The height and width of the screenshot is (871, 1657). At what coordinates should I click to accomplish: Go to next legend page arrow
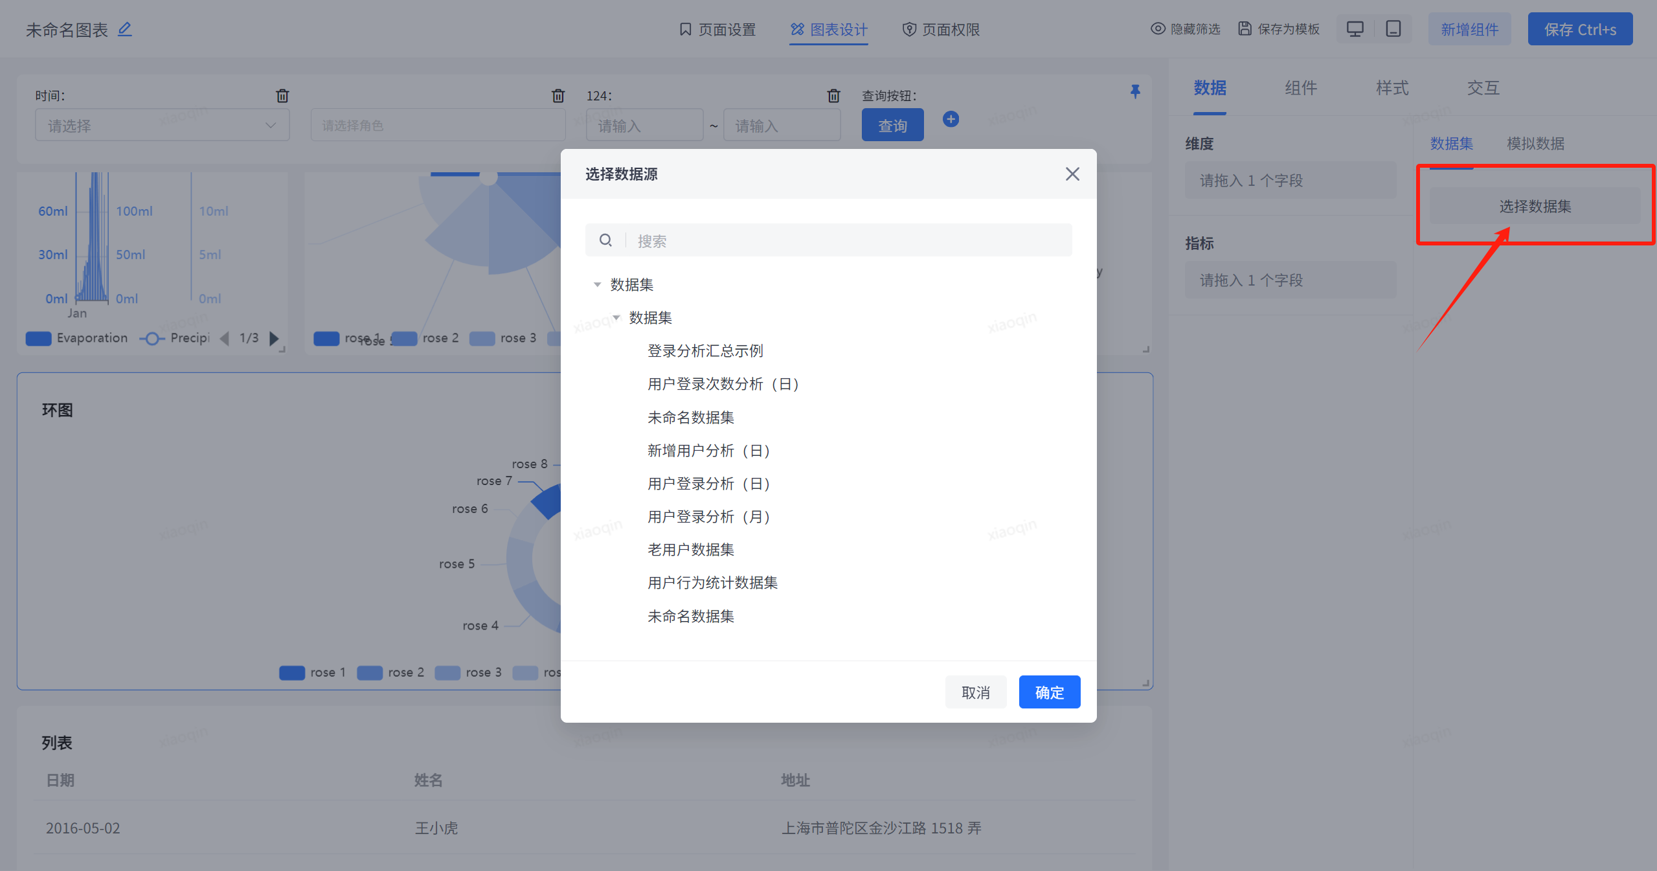click(274, 338)
